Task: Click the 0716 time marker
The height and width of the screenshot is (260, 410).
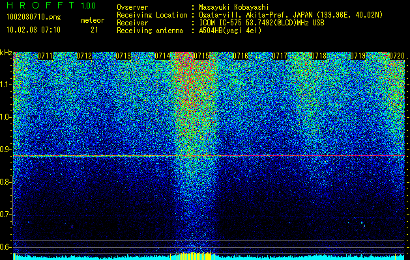Action: tap(241, 56)
